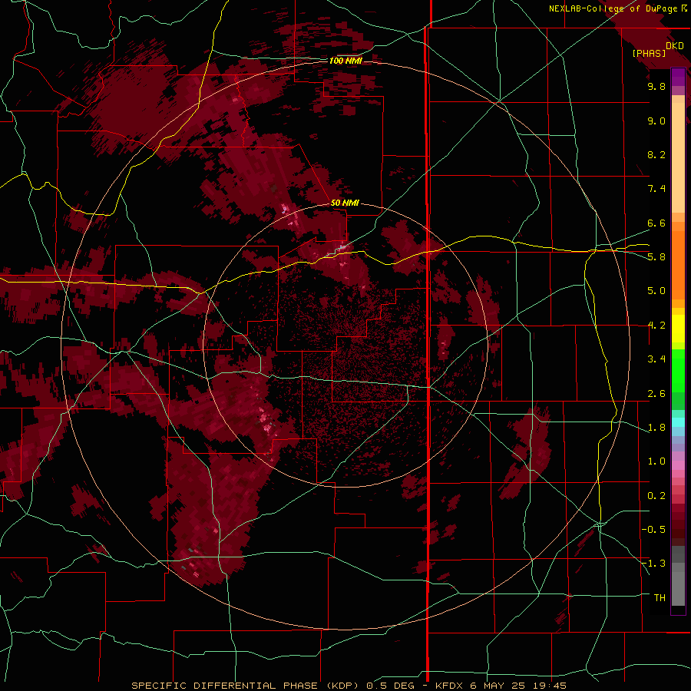Pick the dark maroon segment near -0.5
Viewport: 691px width, 691px height.
click(x=678, y=529)
